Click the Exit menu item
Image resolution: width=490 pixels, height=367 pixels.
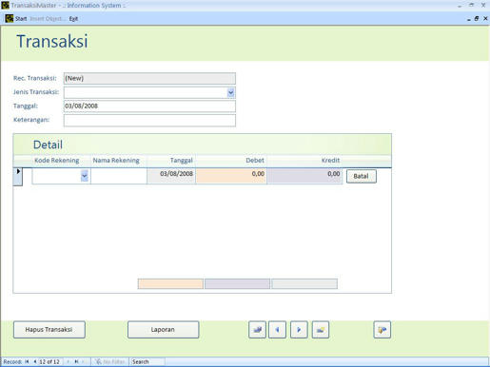coord(73,19)
